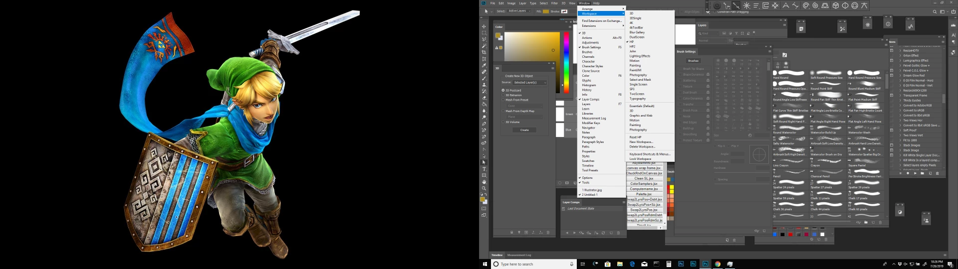Select the Eyedropper tool
Viewport: 958px width, 269px height.
(483, 65)
